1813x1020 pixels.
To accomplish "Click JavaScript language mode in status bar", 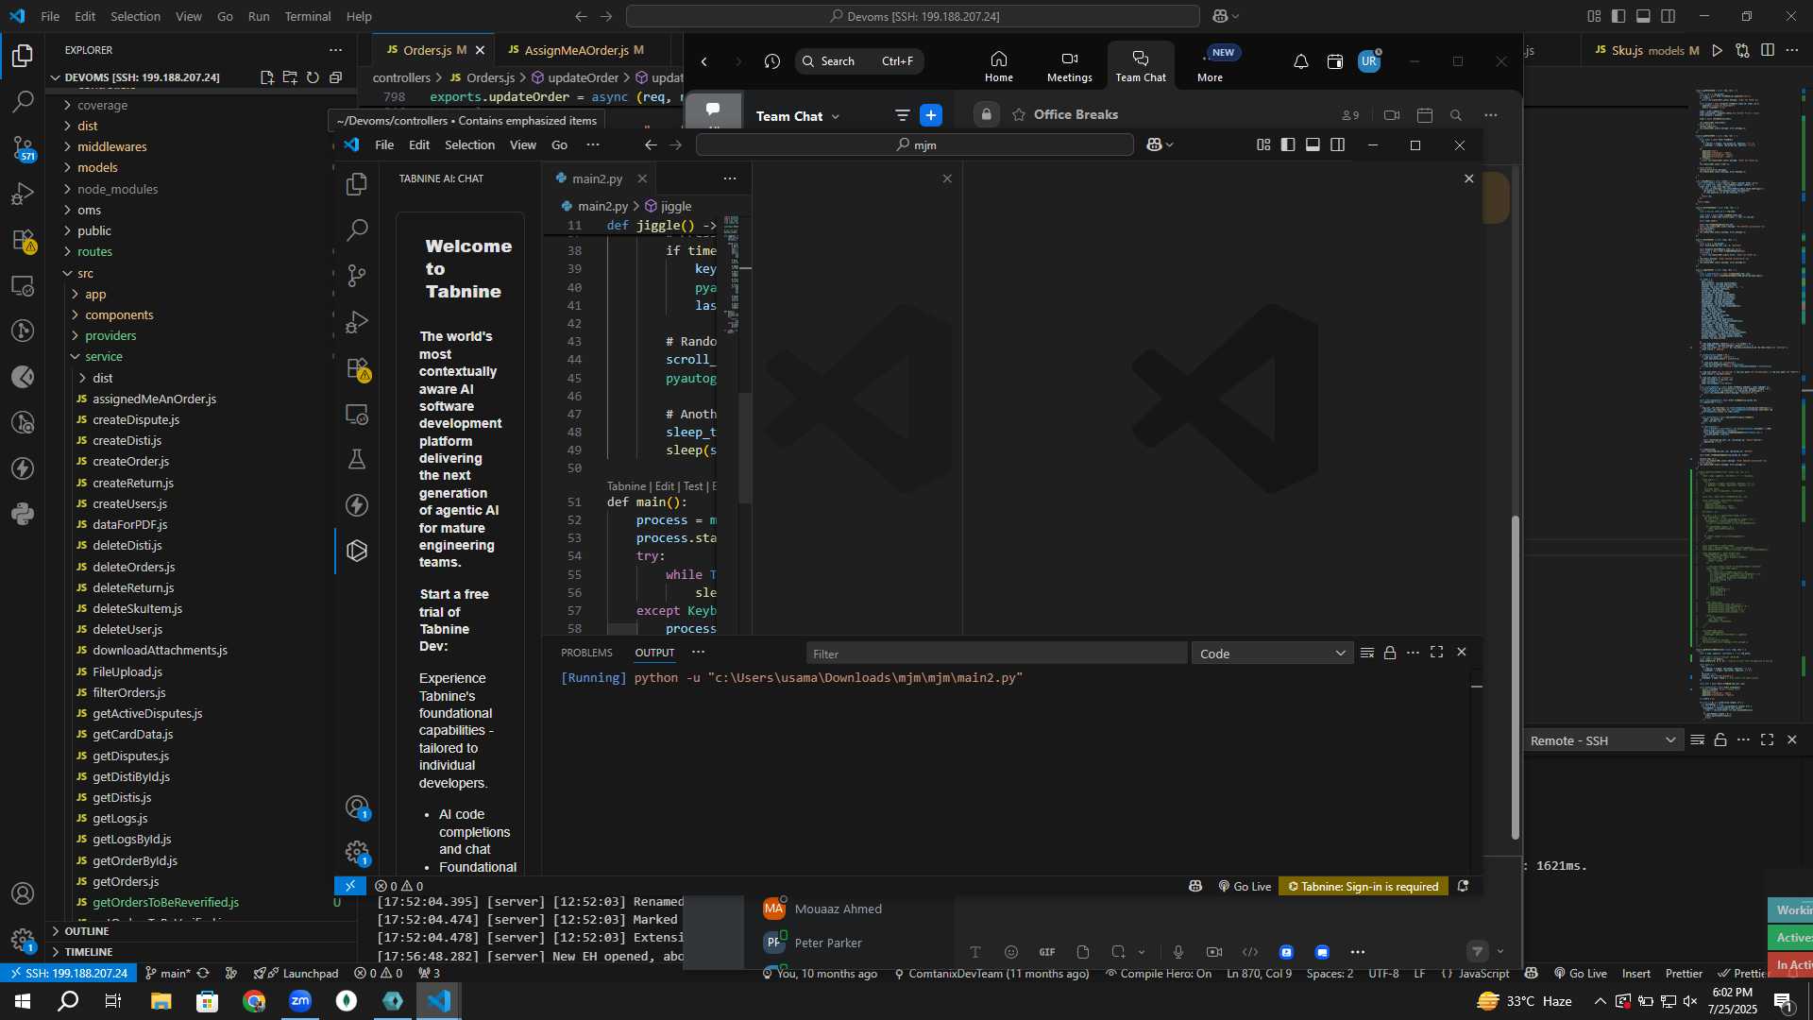I will 1483,974.
